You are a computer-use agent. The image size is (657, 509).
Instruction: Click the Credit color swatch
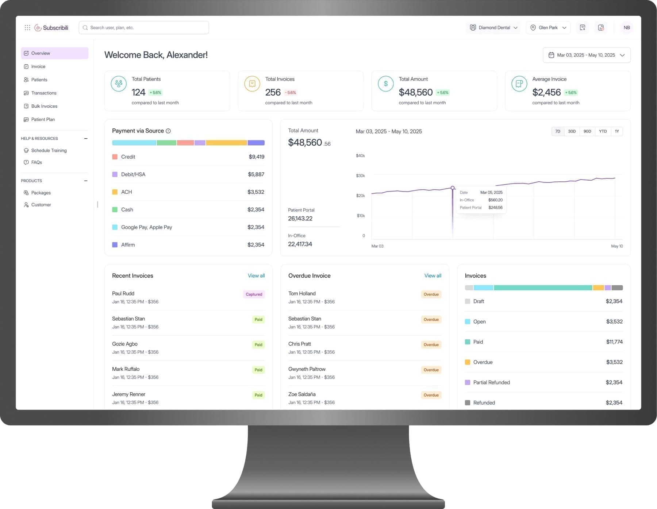click(115, 157)
